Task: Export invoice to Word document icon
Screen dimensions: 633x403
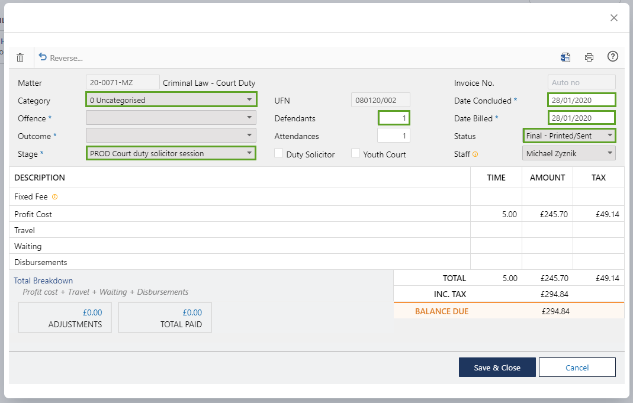Action: [x=565, y=57]
